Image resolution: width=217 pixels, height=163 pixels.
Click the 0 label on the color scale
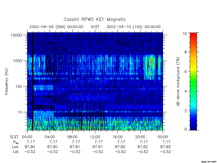[186, 129]
